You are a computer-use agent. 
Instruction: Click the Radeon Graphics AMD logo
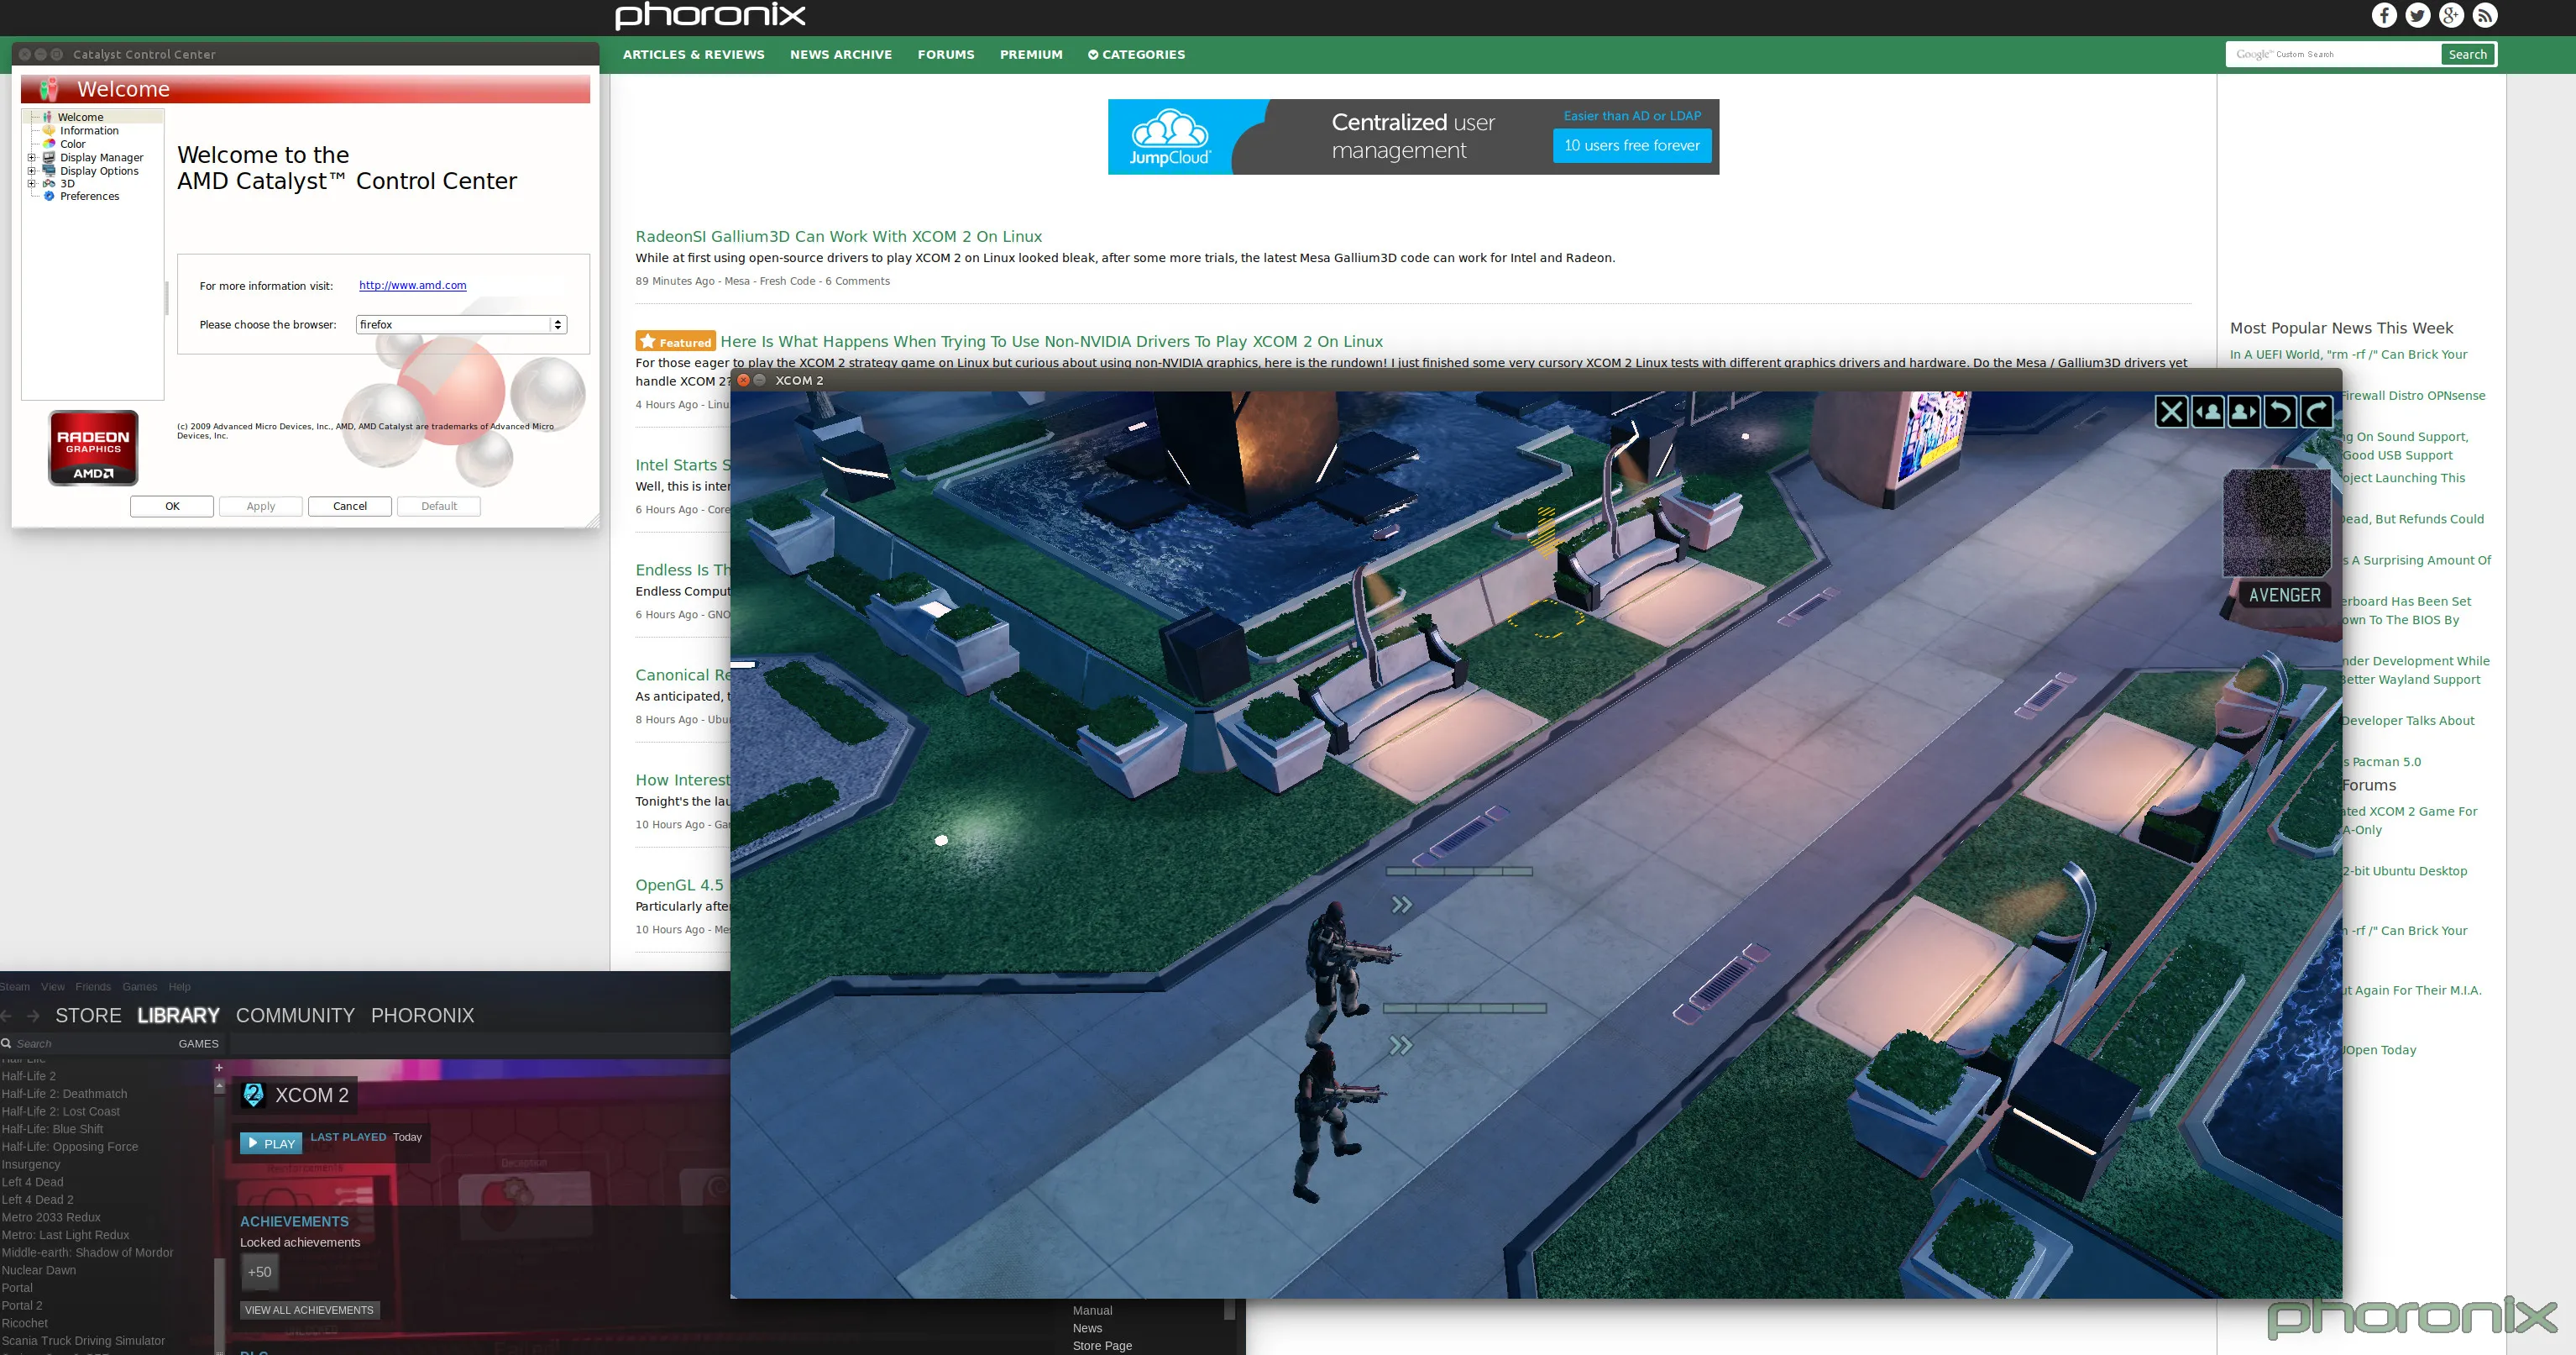coord(93,448)
